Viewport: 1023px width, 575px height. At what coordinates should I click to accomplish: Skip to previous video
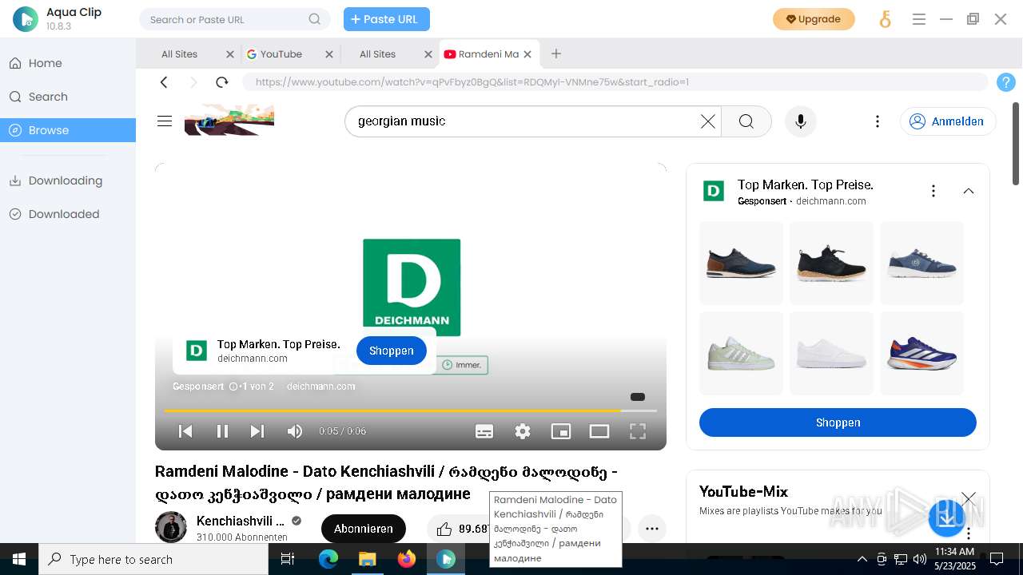[x=185, y=431]
